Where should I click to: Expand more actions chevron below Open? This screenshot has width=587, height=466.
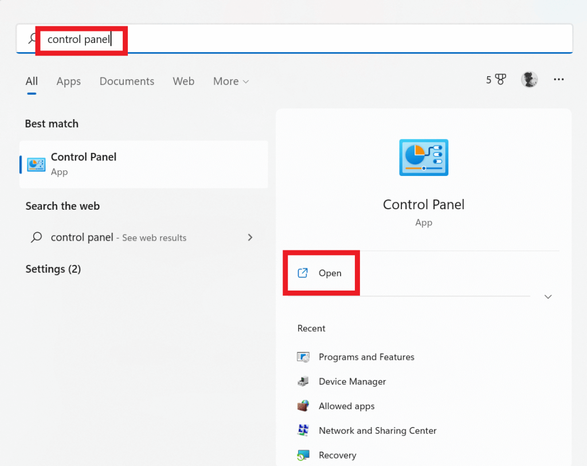point(548,297)
